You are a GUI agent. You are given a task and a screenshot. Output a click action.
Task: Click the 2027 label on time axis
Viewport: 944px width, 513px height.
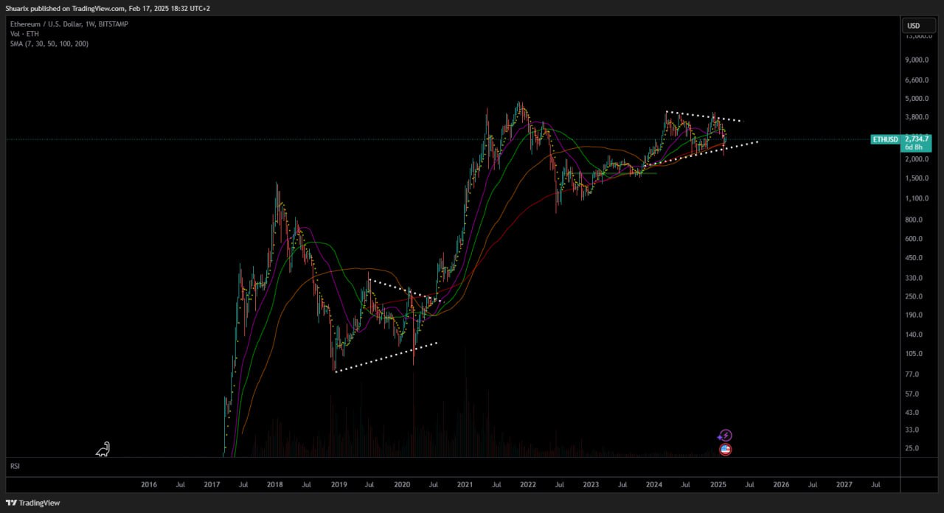(844, 485)
